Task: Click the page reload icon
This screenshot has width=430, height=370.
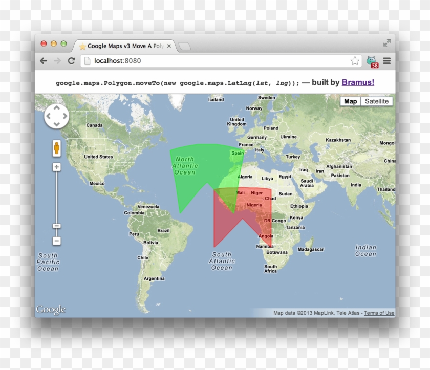Action: pyautogui.click(x=71, y=60)
